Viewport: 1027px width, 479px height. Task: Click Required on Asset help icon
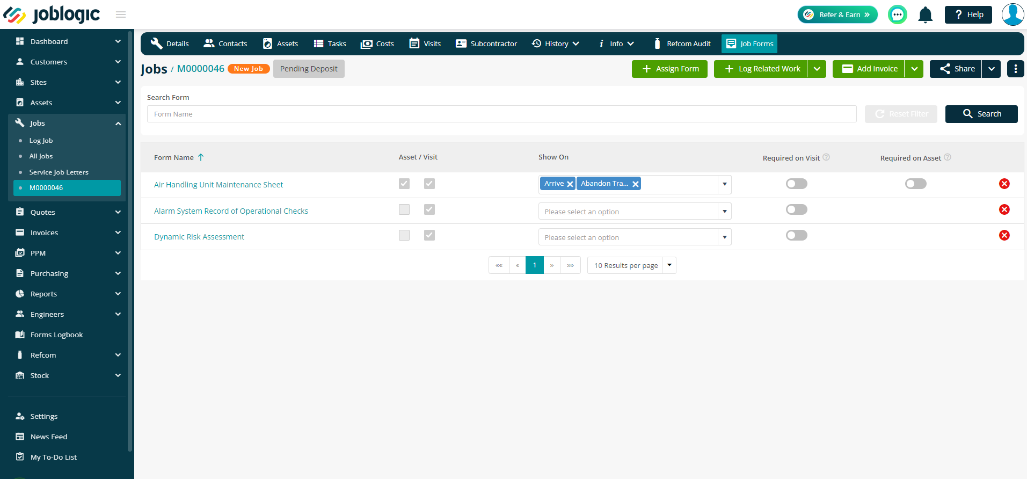948,157
